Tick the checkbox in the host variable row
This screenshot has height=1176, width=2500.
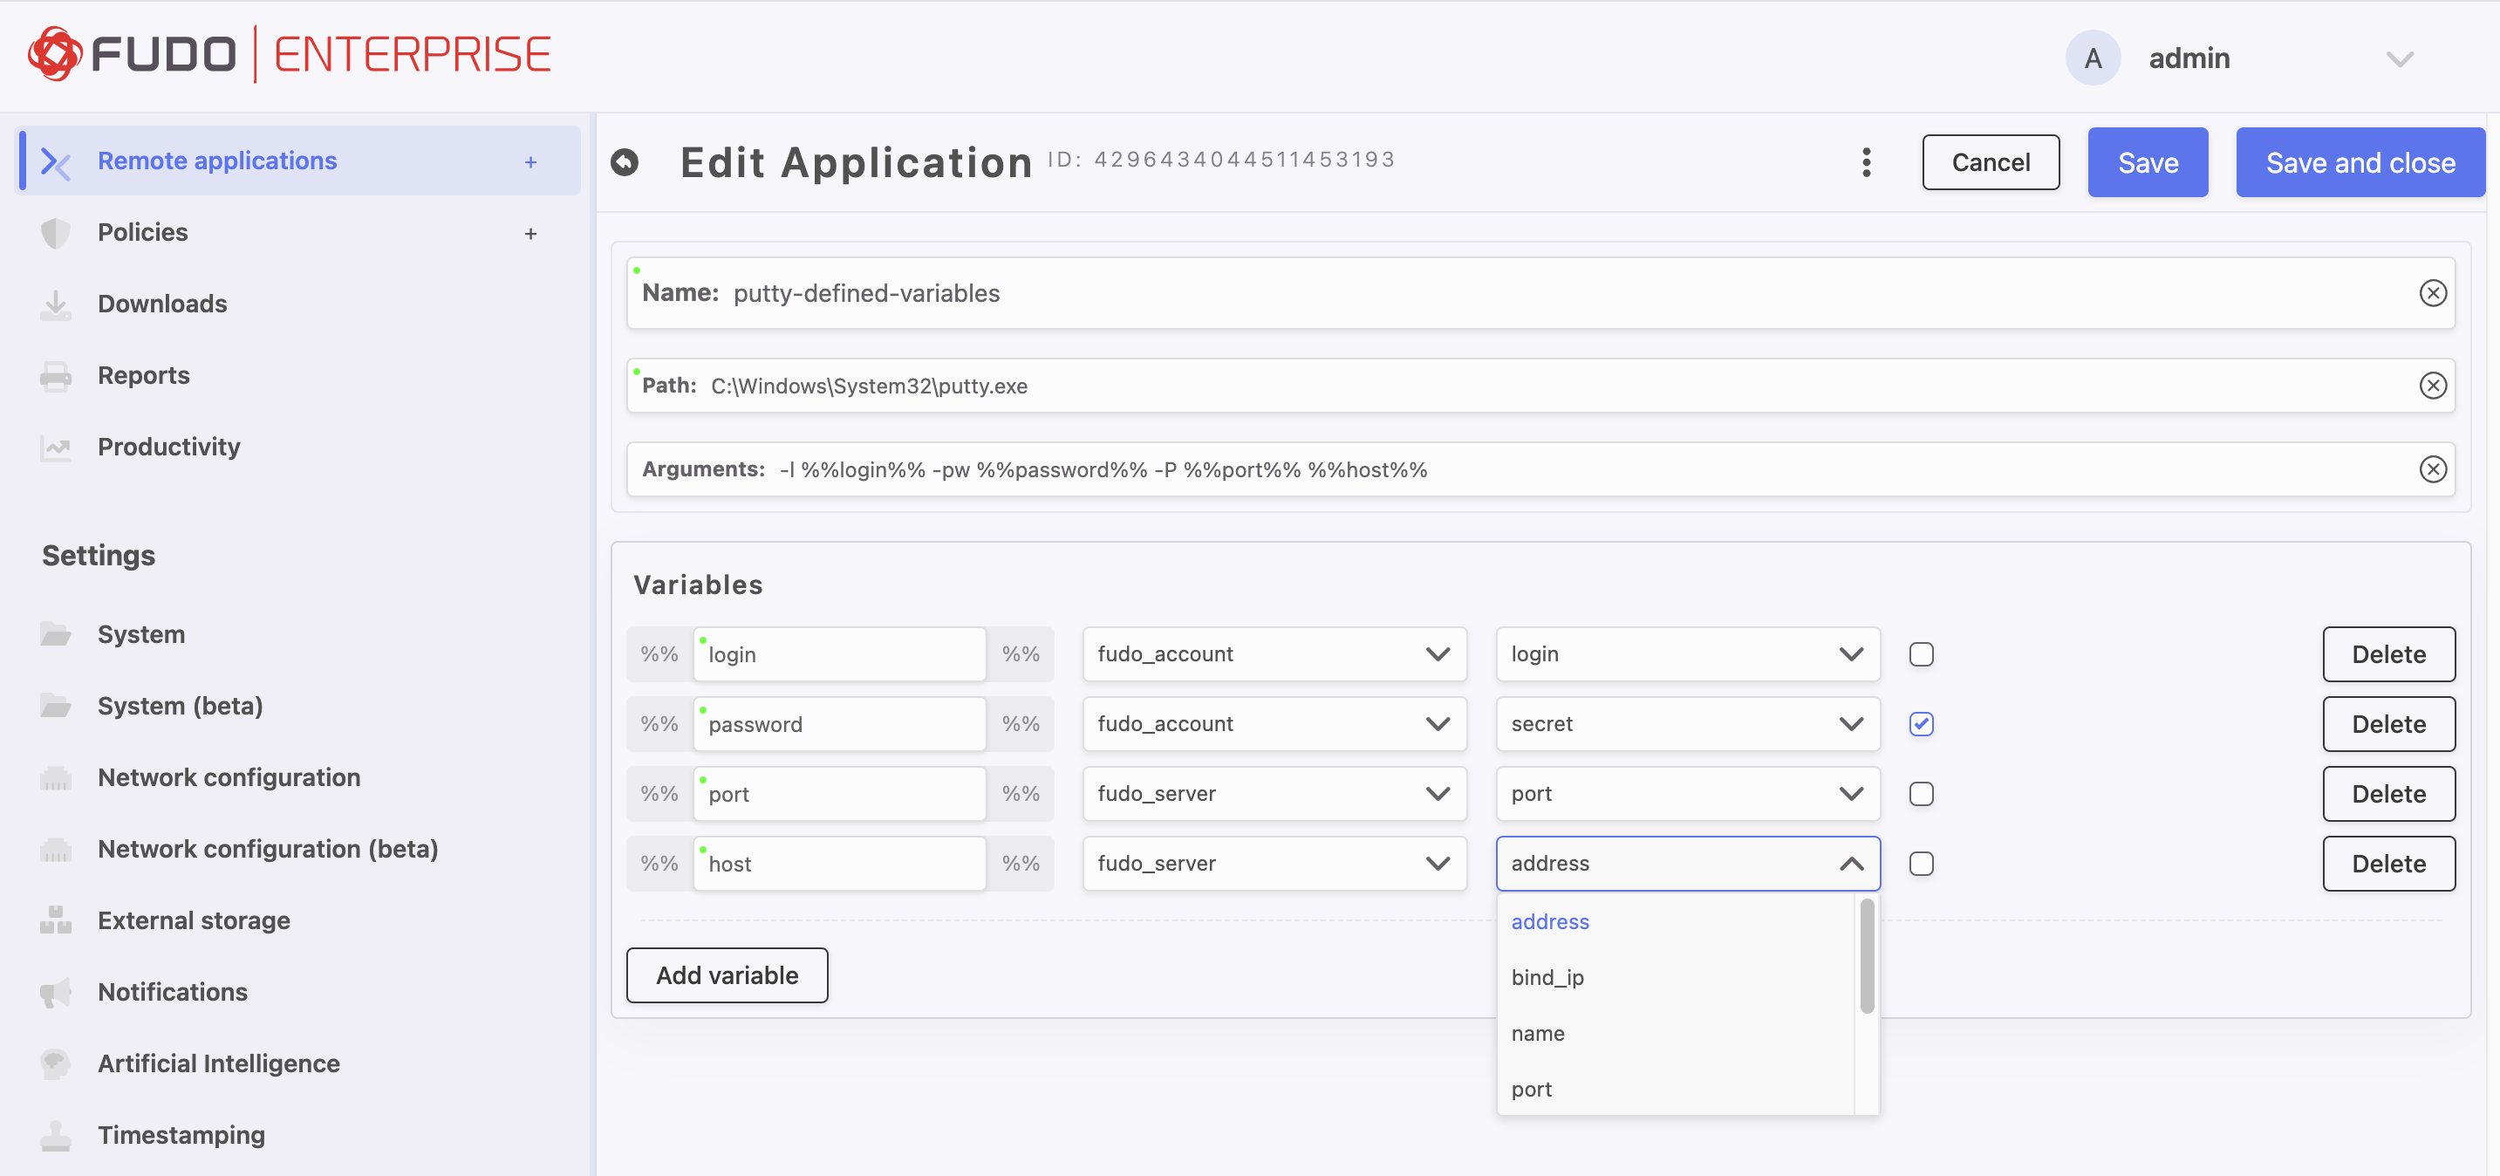tap(1921, 864)
